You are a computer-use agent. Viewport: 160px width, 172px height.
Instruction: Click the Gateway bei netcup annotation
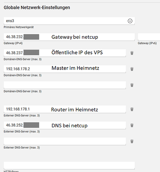[x=75, y=37]
